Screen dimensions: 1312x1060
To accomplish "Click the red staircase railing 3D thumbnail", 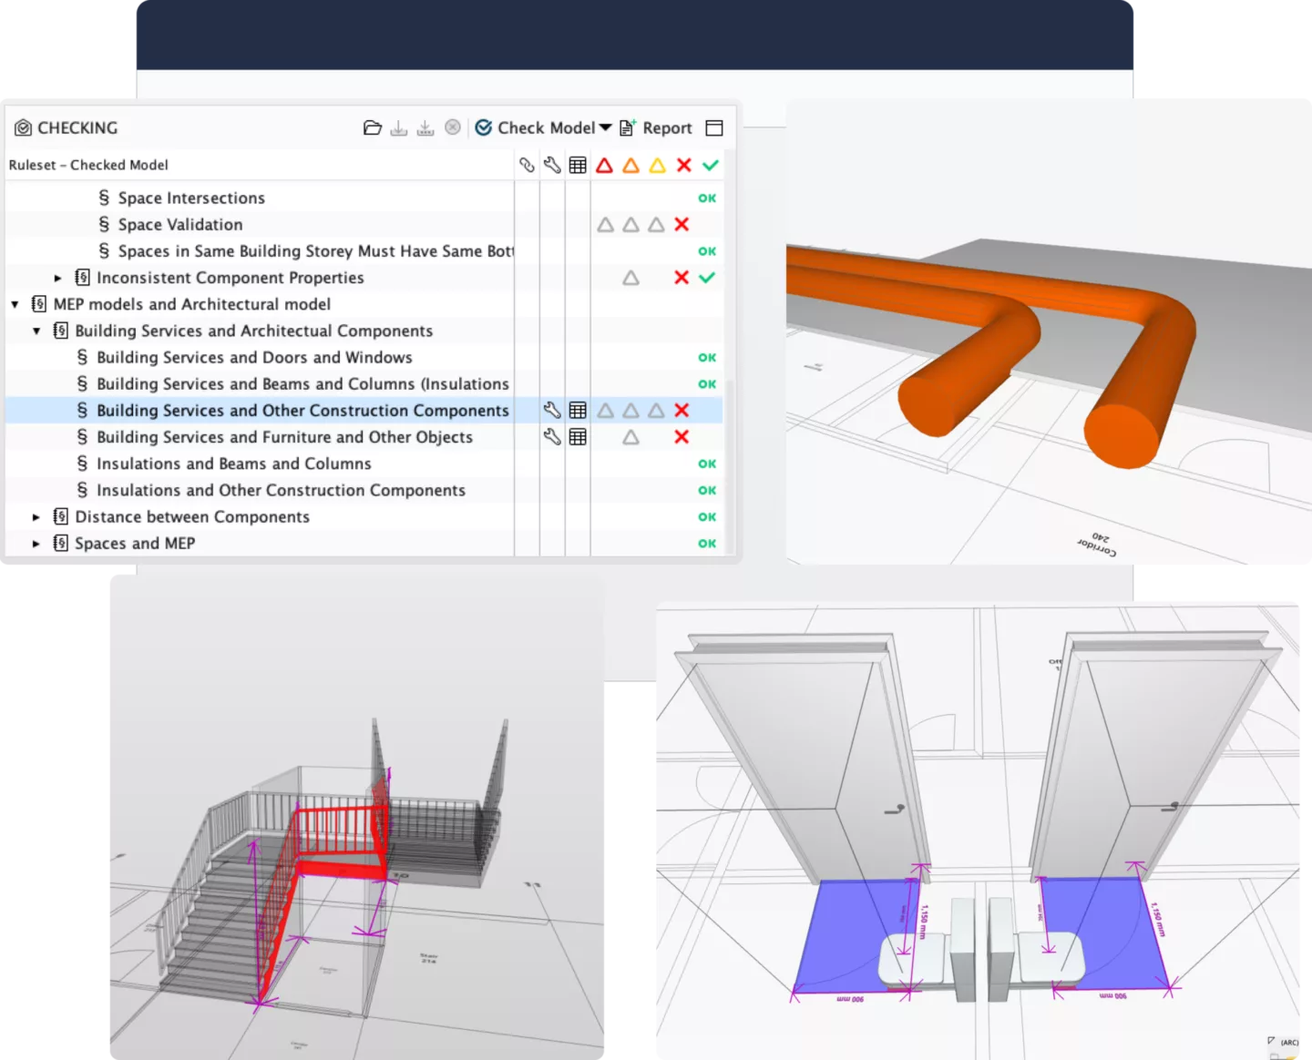I will (x=357, y=817).
